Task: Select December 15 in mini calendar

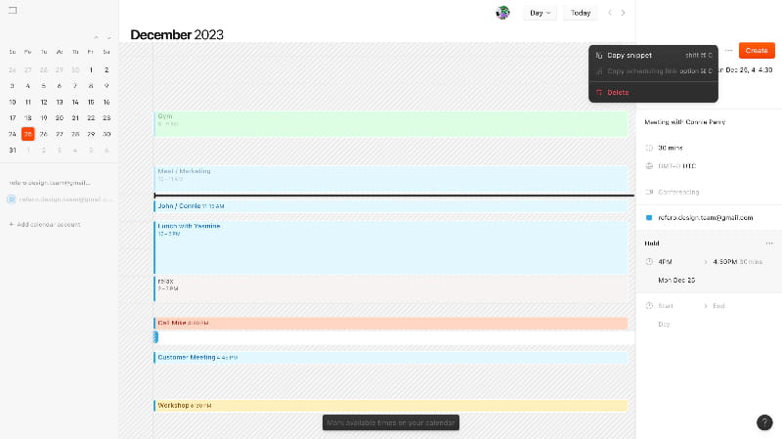Action: tap(91, 103)
